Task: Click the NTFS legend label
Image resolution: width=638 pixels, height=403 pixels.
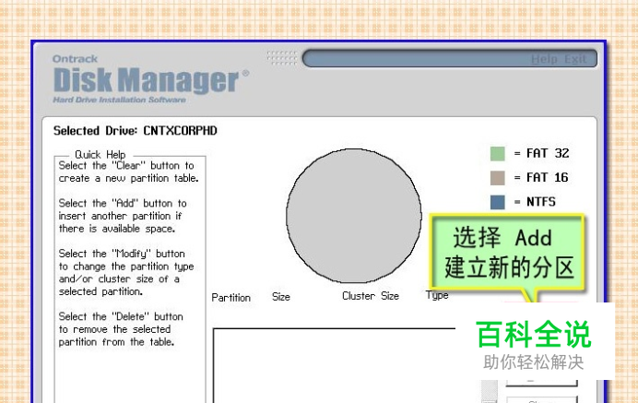Action: (x=541, y=201)
